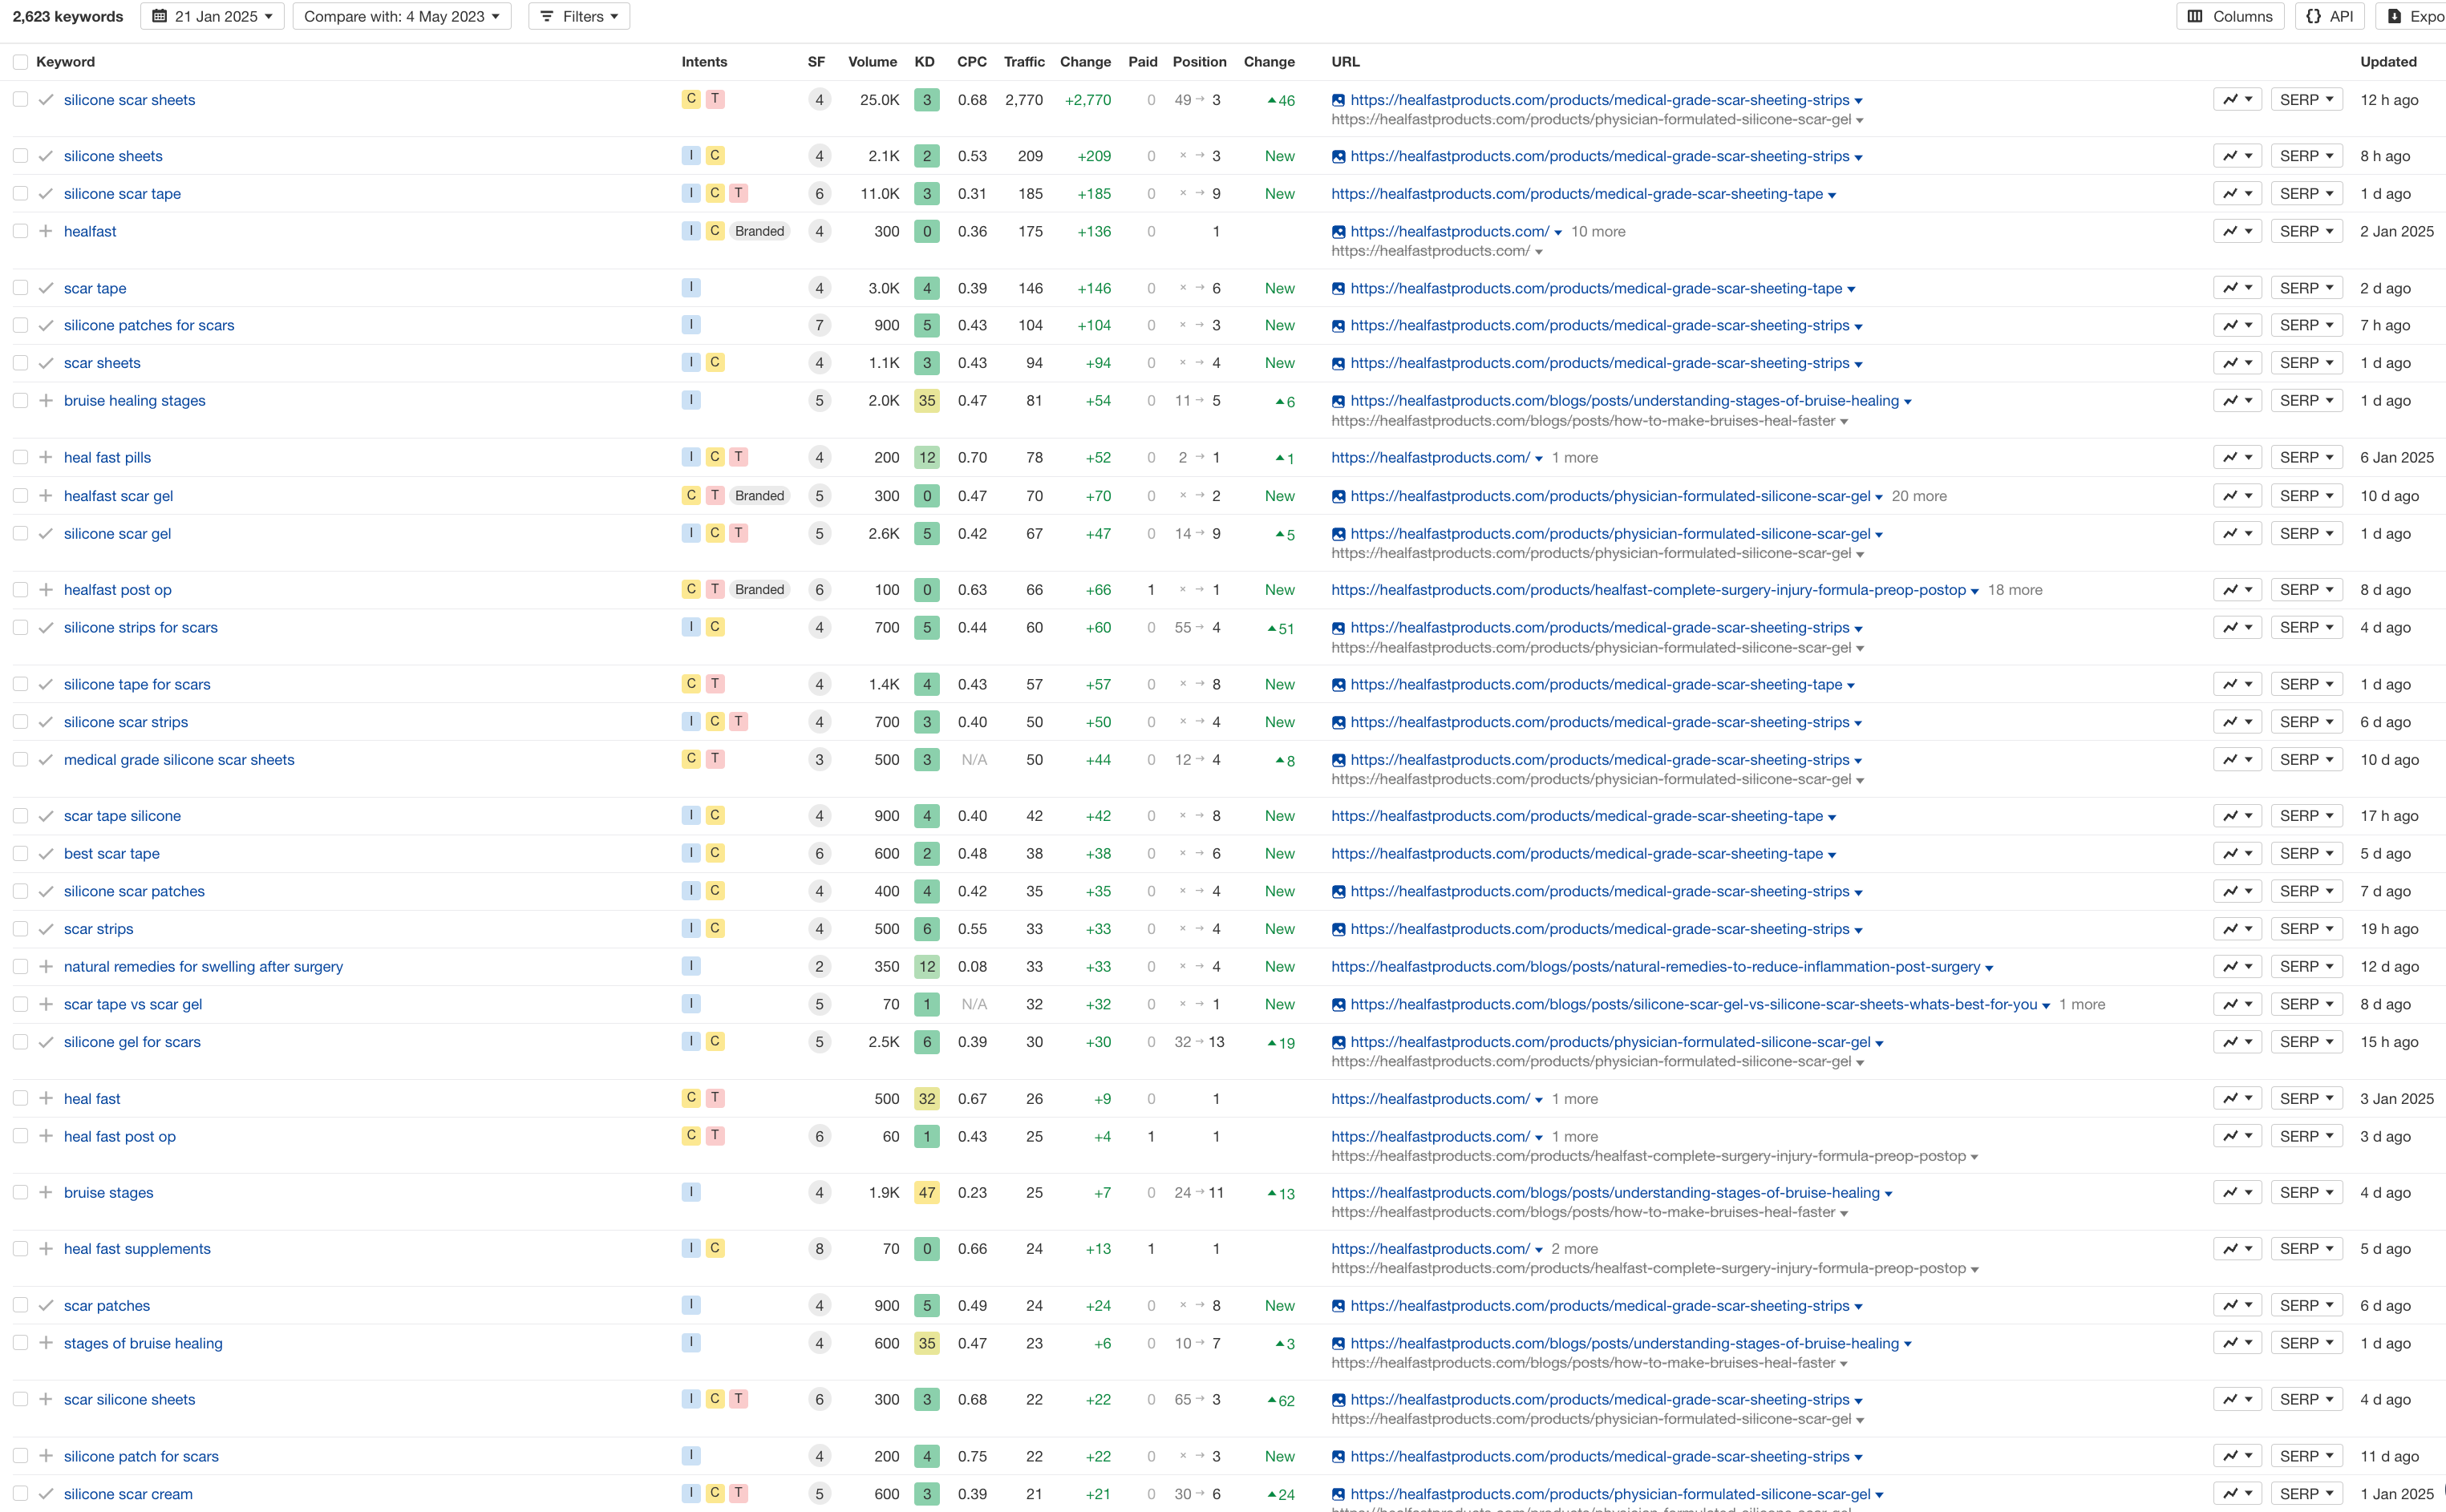This screenshot has width=2446, height=1512.
Task: Tick checkbox for scar silicone sheets
Action: click(20, 1399)
